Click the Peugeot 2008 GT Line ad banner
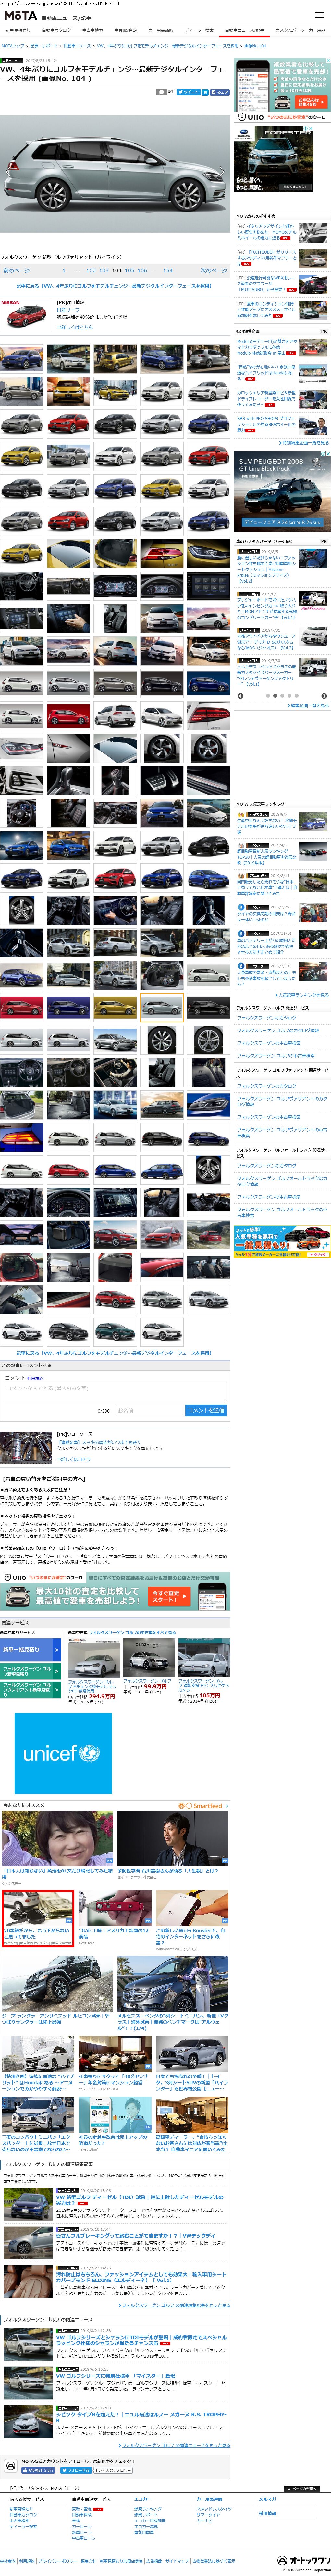 (282, 492)
